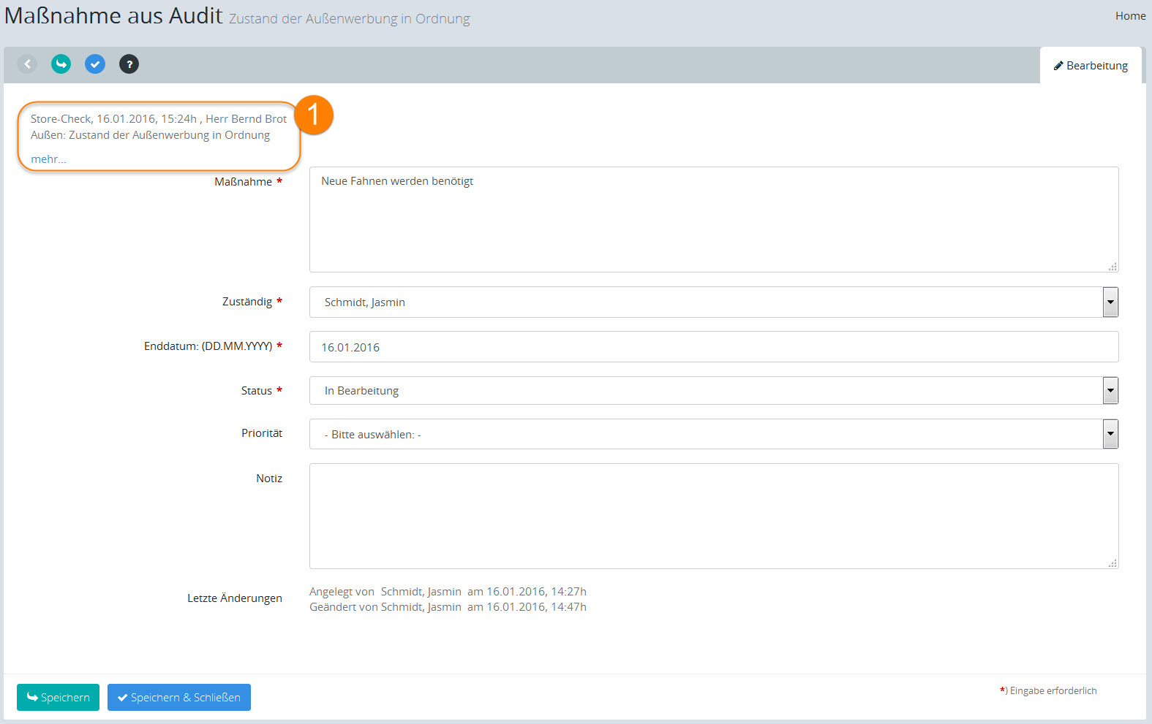Click the Speichern & Schließen button
Image resolution: width=1152 pixels, height=724 pixels.
(x=179, y=698)
